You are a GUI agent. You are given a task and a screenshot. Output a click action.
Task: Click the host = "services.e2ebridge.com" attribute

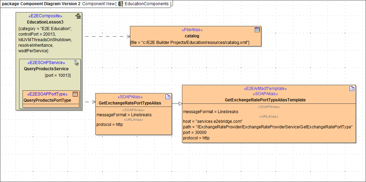[212, 121]
